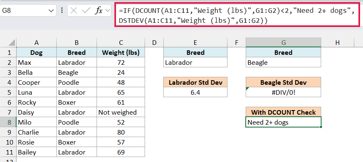Viewport: 363px width, 162px height.
Task: Open the Insert Function fx icon
Action: point(99,10)
